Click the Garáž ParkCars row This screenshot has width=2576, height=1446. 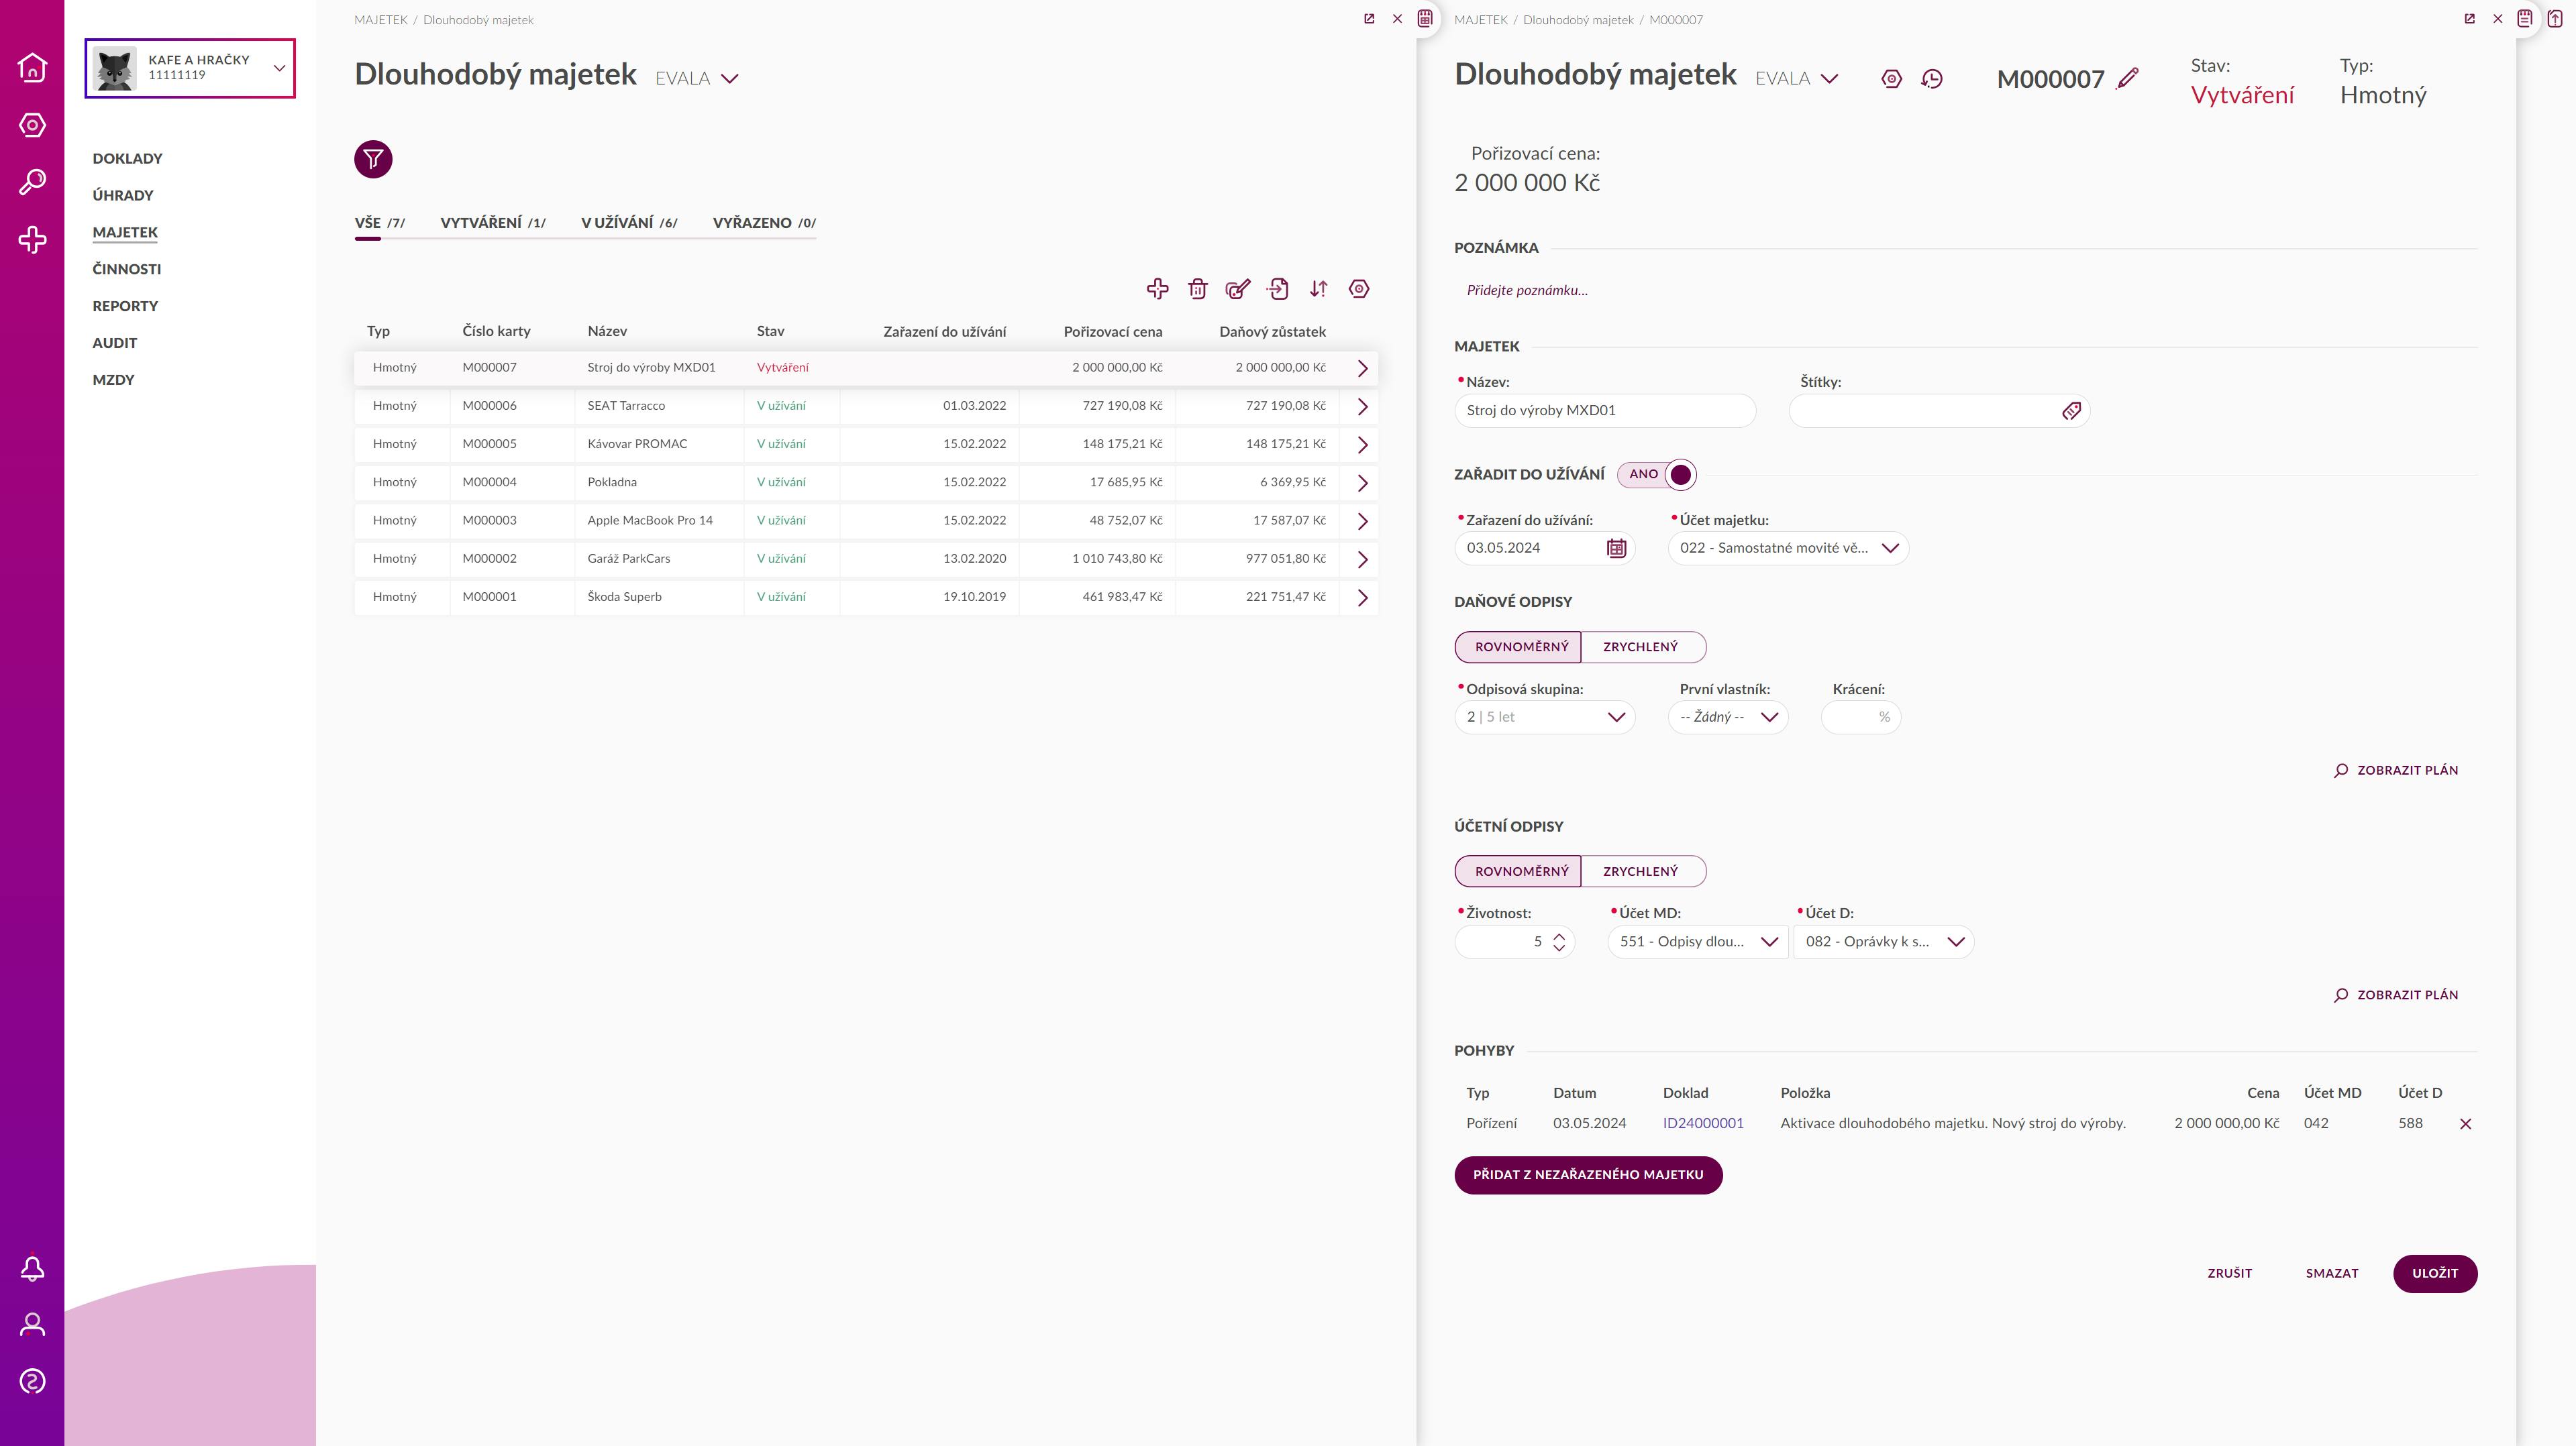tap(866, 559)
